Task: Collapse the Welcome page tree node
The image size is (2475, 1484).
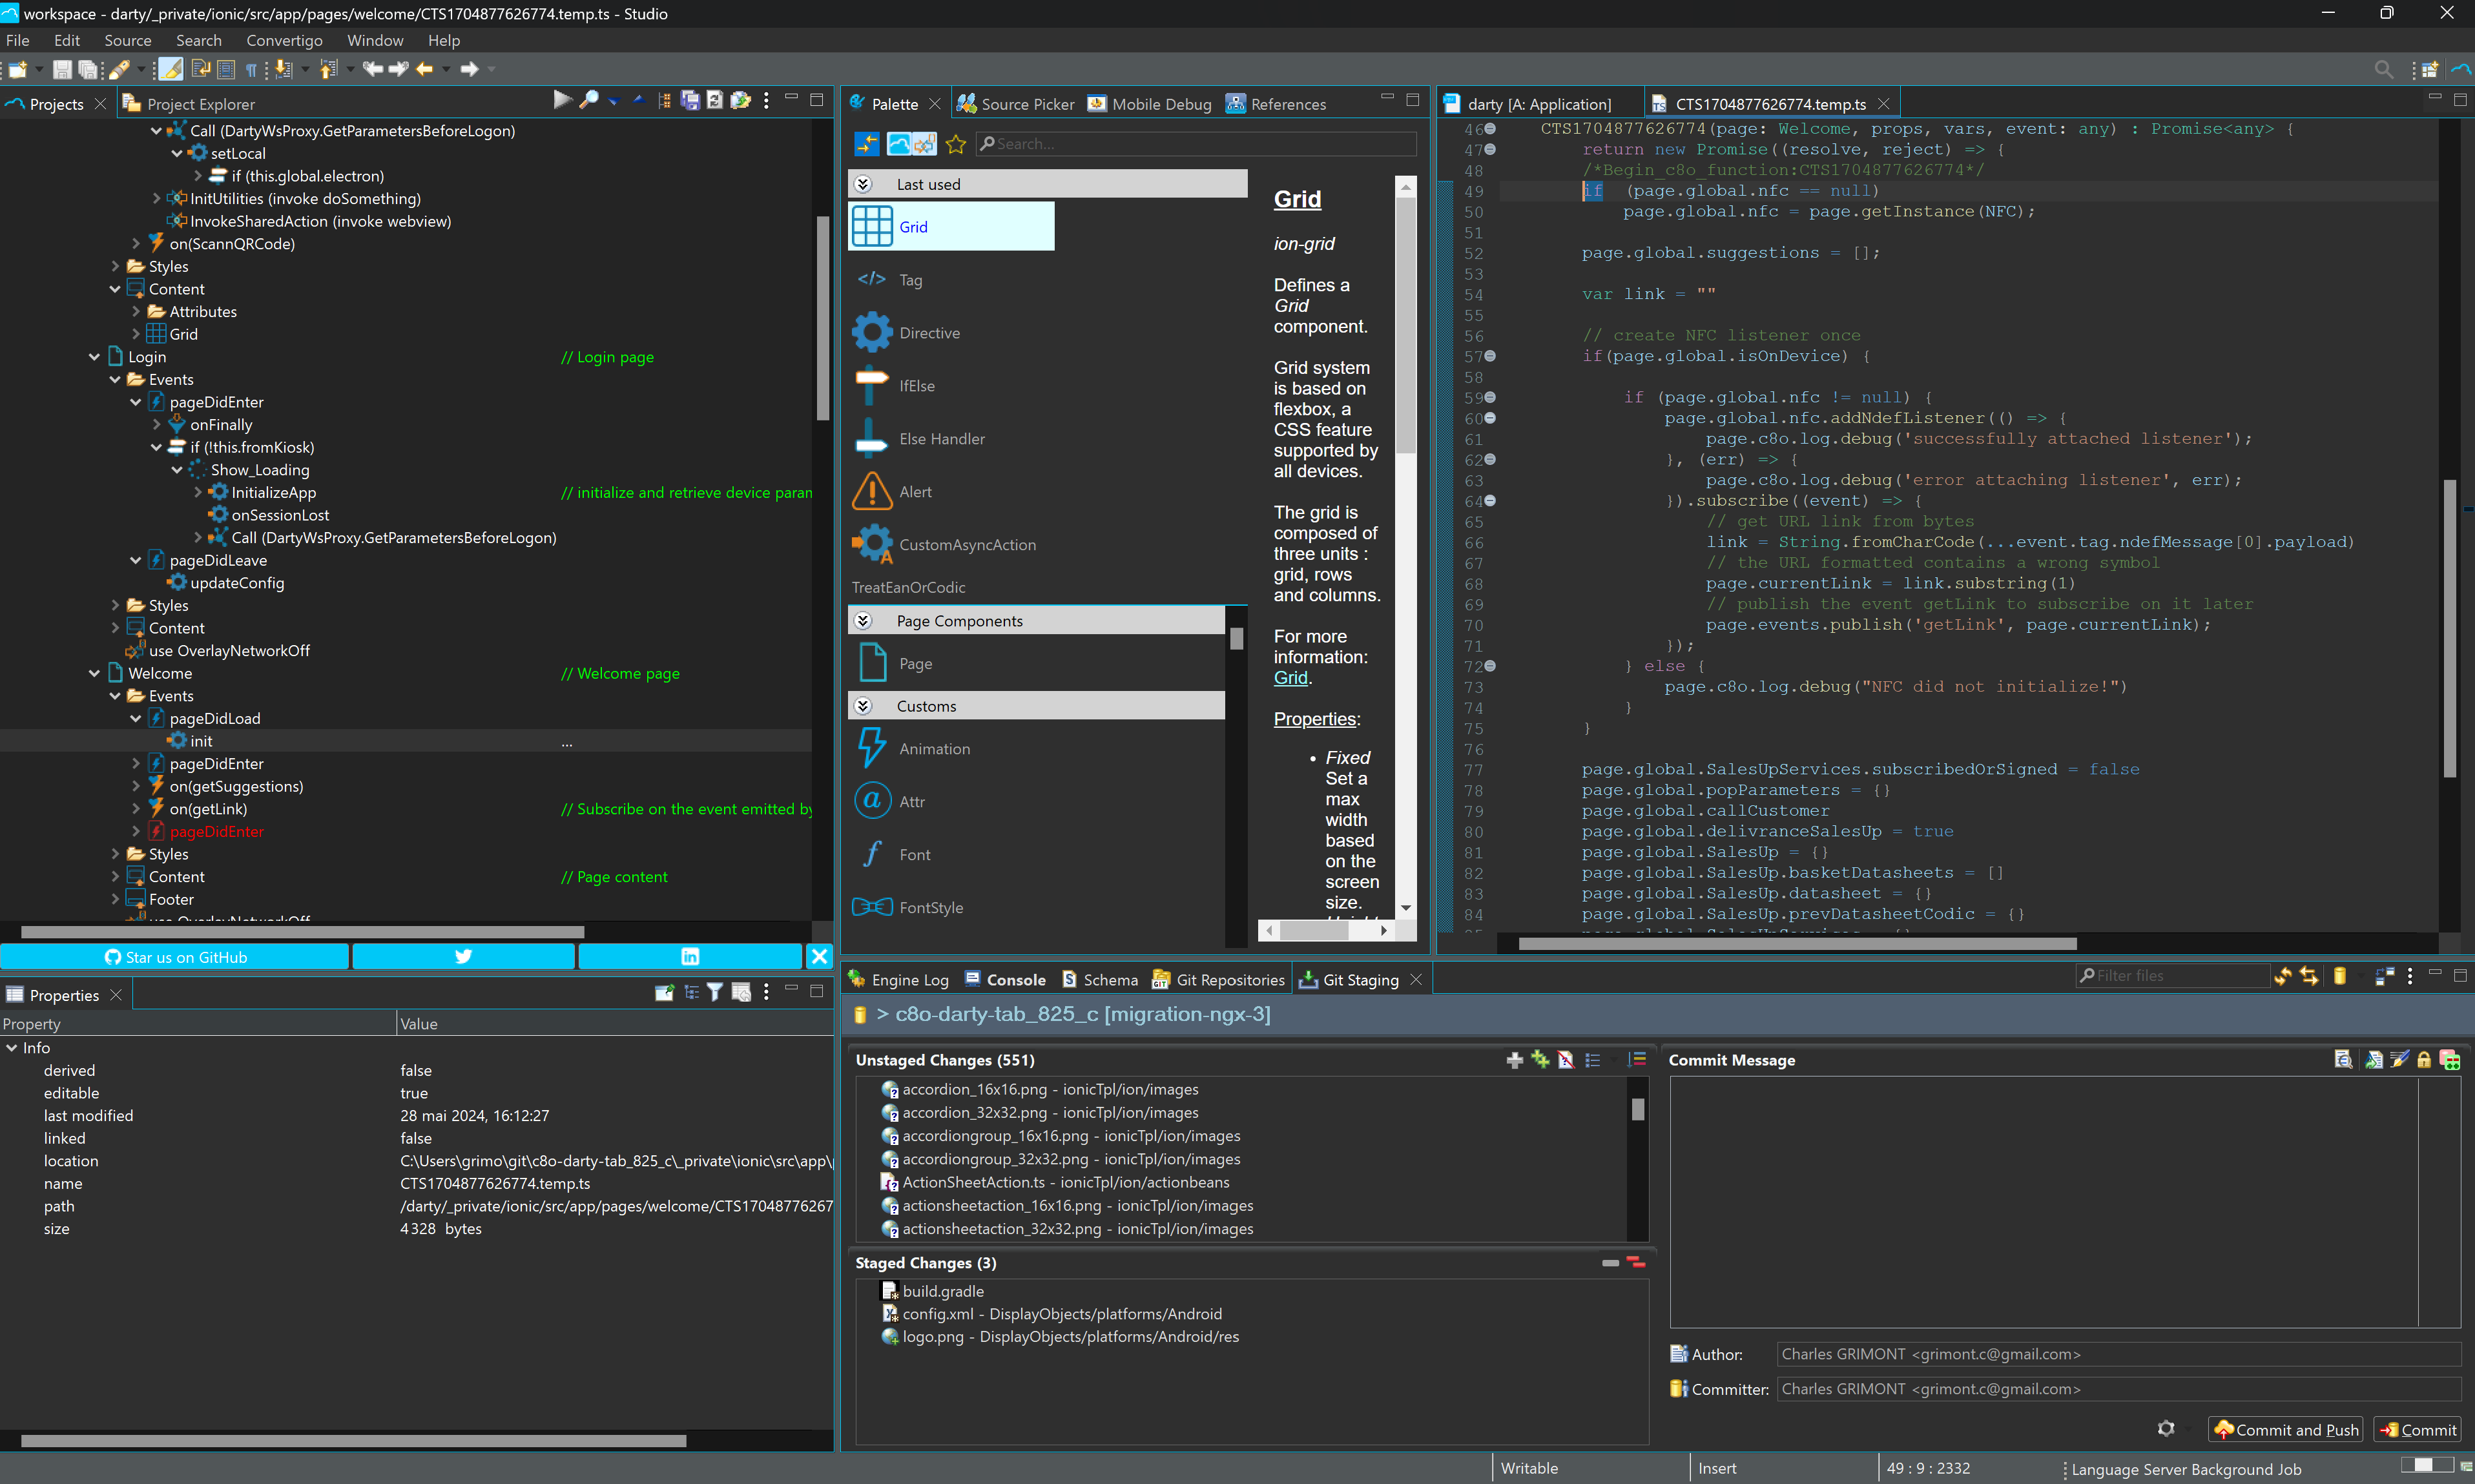Action: coord(94,673)
